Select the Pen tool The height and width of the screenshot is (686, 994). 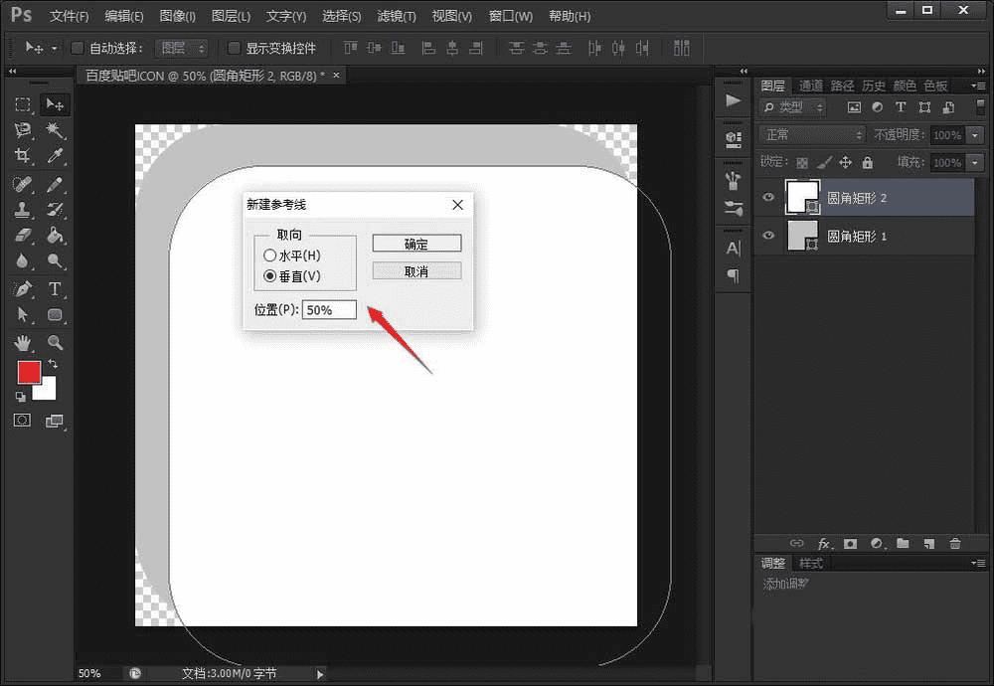[22, 289]
